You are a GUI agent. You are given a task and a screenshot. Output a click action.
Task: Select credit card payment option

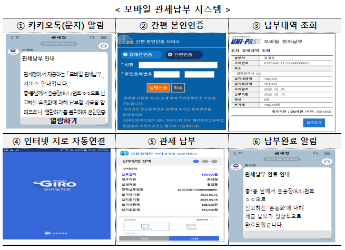click(191, 227)
